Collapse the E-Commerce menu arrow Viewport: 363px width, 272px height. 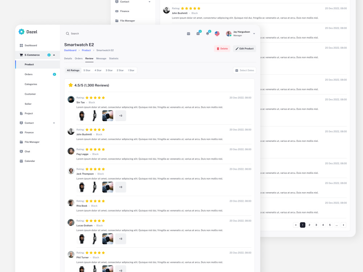click(x=54, y=55)
